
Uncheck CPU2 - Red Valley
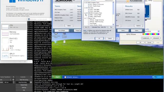click(x=89, y=11)
